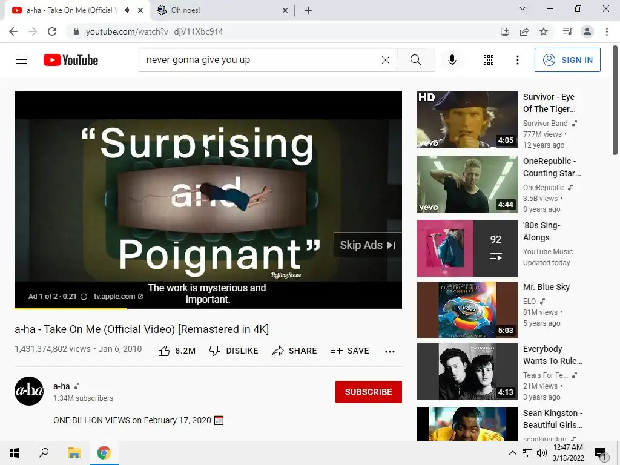This screenshot has height=465, width=620.
Task: Open the '80s Sing-Alongs playlist thumbnail
Action: (467, 248)
